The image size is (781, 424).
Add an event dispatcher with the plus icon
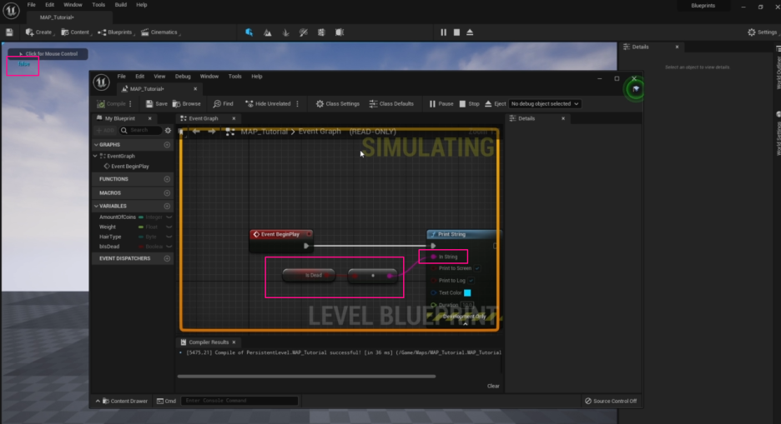click(167, 258)
